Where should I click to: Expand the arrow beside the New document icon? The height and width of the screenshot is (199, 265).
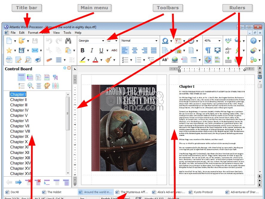15,41
